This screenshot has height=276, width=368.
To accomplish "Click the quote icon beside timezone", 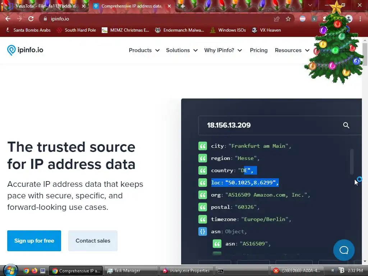I will point(203,219).
